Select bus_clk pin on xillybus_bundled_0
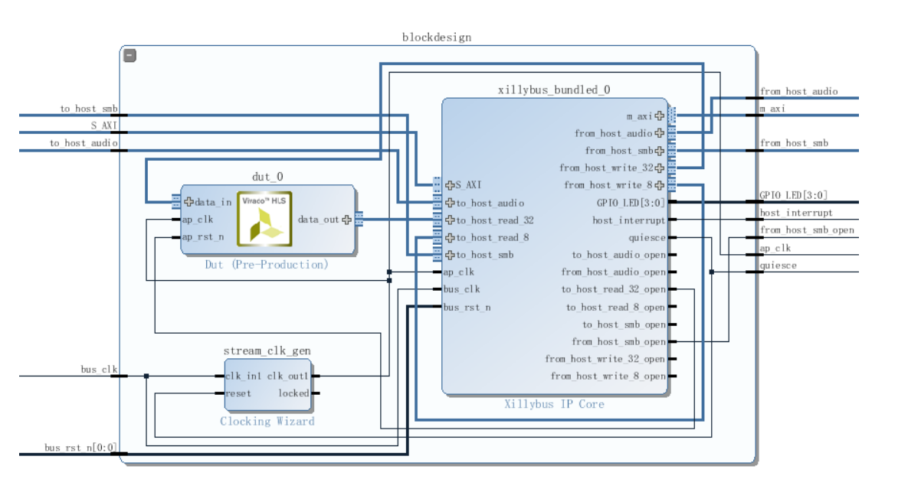Image resolution: width=921 pixels, height=502 pixels. click(x=462, y=289)
